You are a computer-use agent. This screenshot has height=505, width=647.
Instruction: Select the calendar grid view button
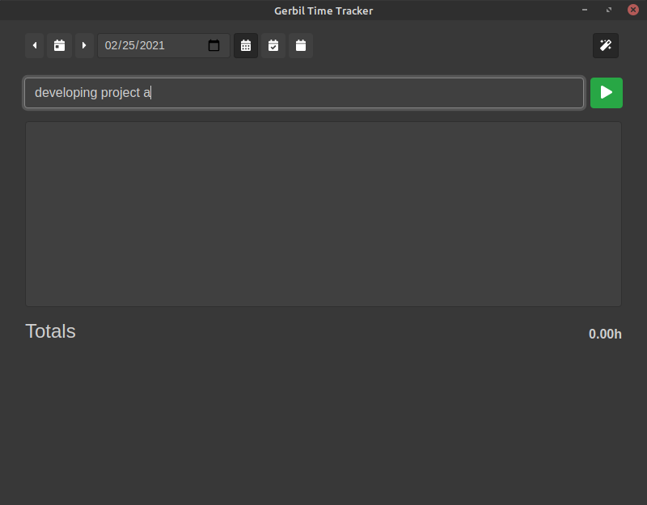tap(246, 45)
